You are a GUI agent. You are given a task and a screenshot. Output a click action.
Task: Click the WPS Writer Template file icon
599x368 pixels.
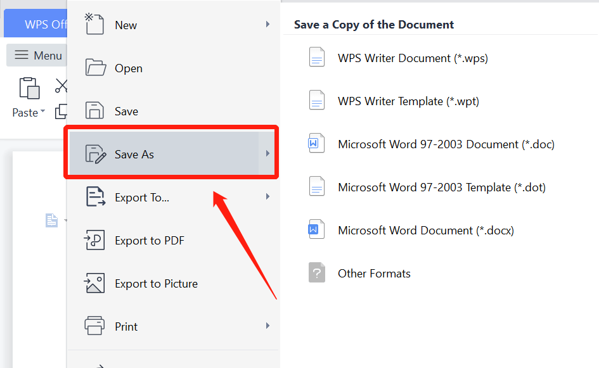pos(317,100)
